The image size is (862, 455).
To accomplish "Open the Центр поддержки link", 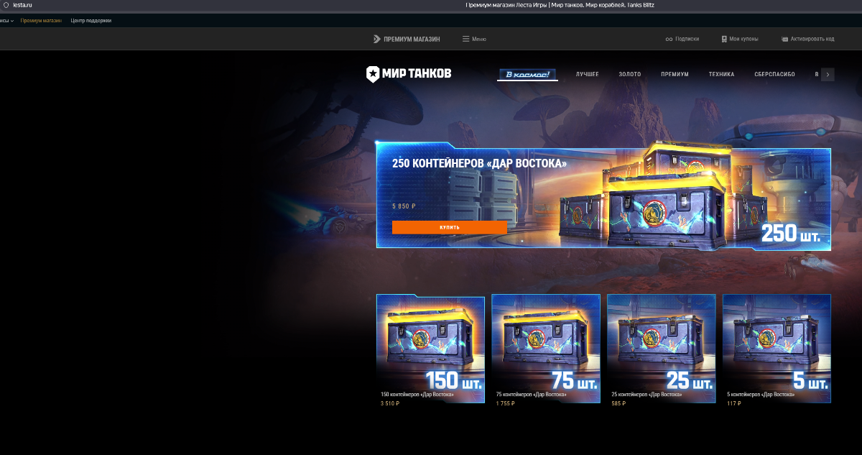I will (91, 21).
